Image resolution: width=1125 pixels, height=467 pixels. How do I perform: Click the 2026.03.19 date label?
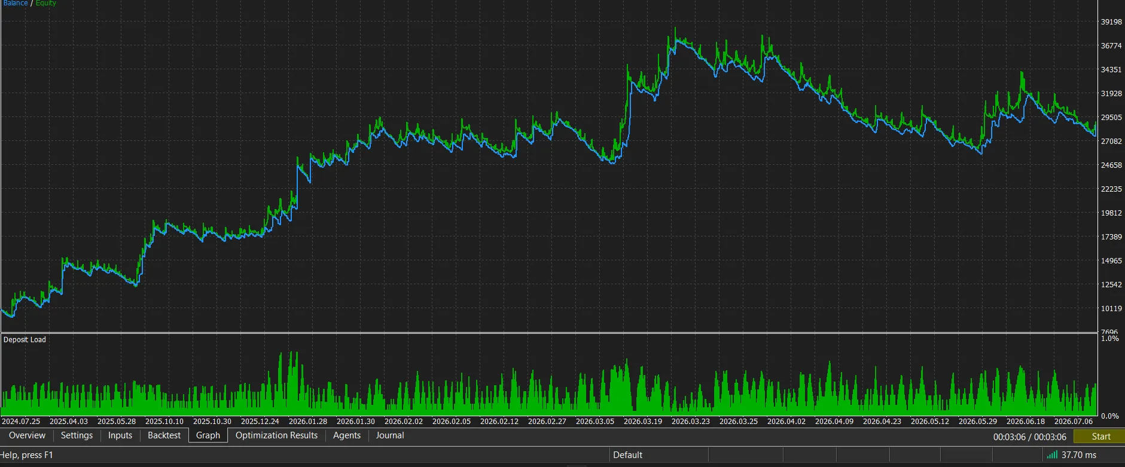(643, 422)
